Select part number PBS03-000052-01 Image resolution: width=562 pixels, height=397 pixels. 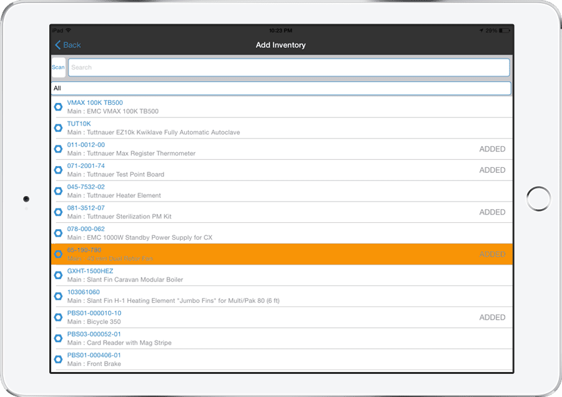tap(94, 335)
